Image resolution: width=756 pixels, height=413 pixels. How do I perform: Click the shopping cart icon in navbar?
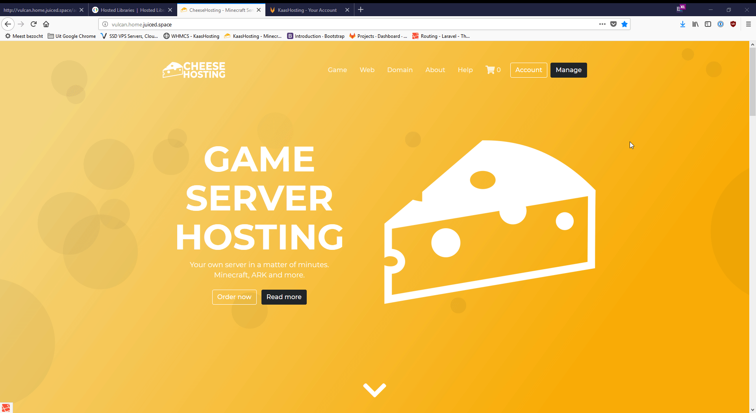tap(490, 70)
